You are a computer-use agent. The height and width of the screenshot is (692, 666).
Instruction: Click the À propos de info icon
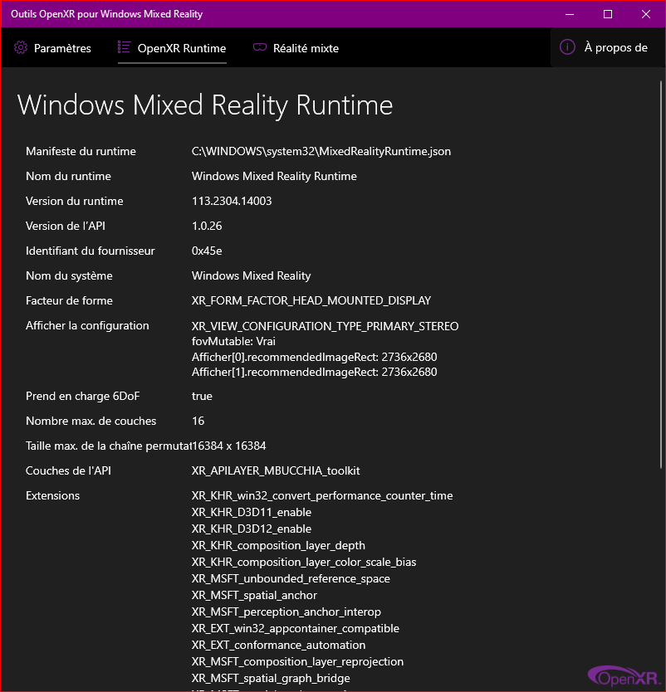(567, 47)
